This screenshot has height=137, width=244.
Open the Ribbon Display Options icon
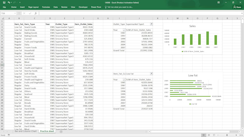coord(219,3)
